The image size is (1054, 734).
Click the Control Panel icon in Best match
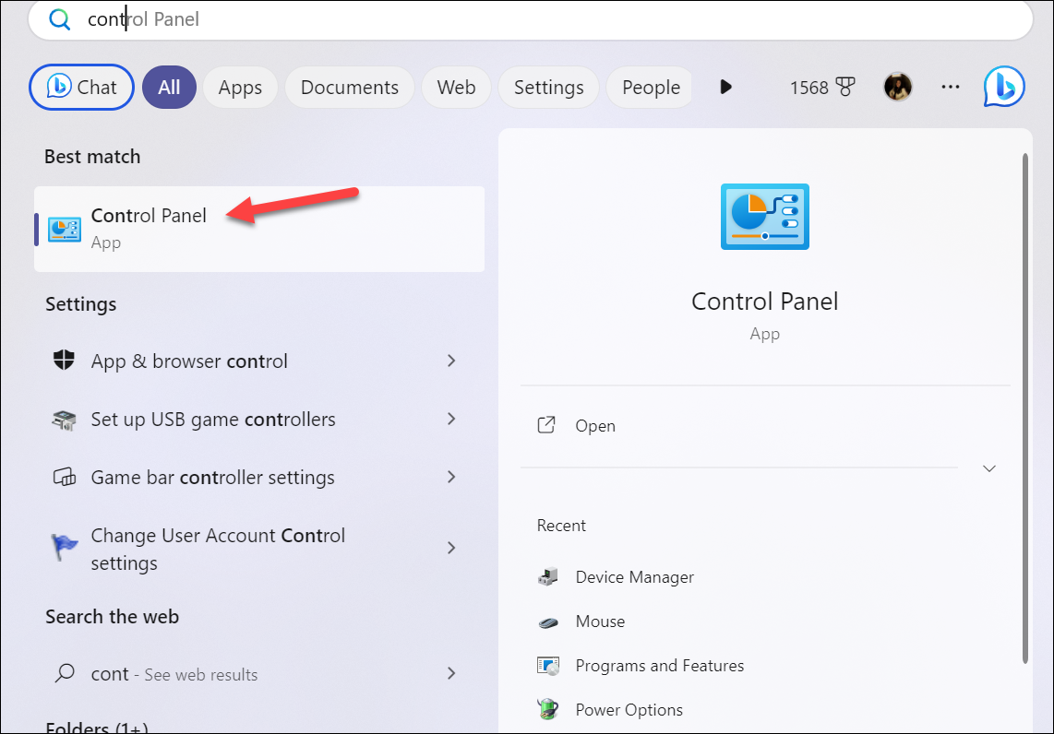pyautogui.click(x=65, y=230)
